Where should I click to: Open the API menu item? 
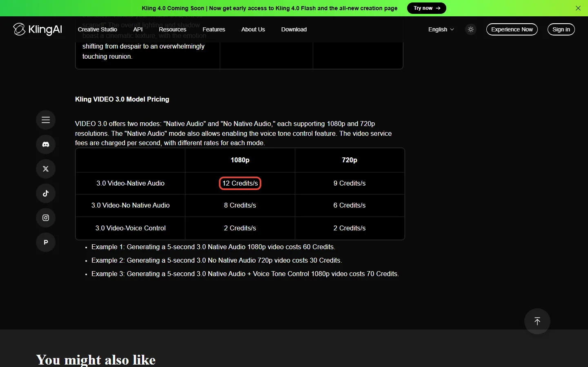tap(138, 29)
